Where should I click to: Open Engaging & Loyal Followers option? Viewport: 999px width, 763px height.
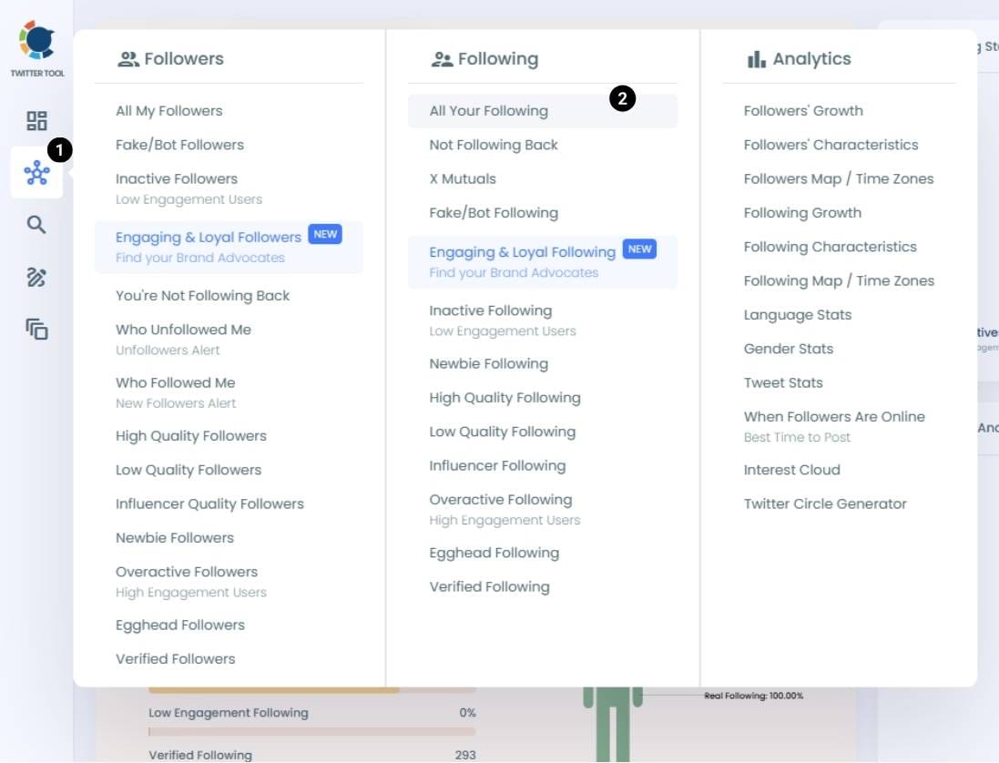pyautogui.click(x=208, y=238)
